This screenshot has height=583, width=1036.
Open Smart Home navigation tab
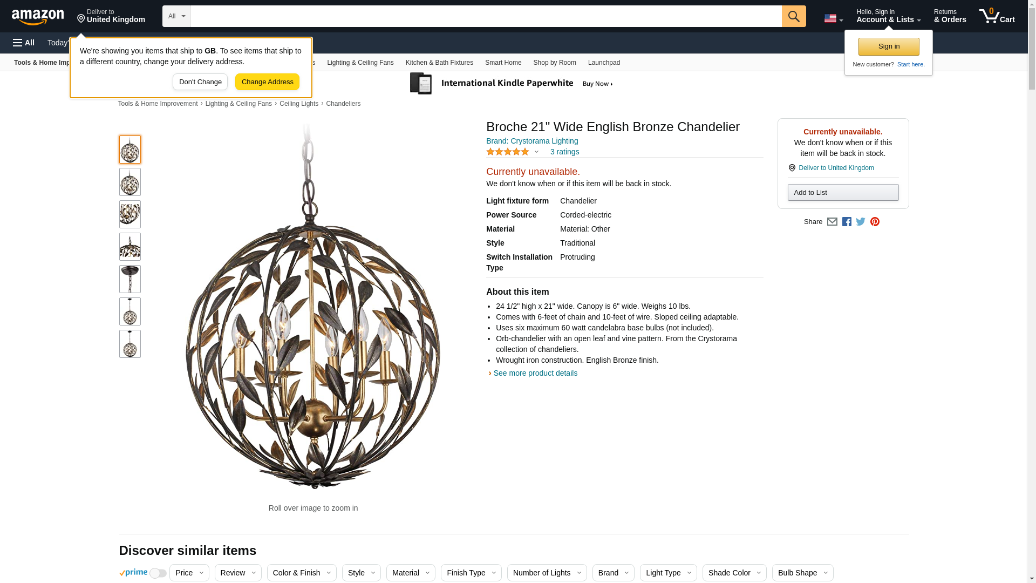503,63
